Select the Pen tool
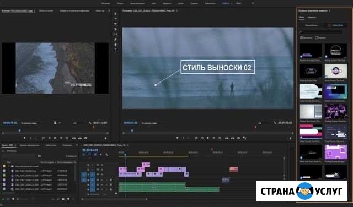 [115, 39]
